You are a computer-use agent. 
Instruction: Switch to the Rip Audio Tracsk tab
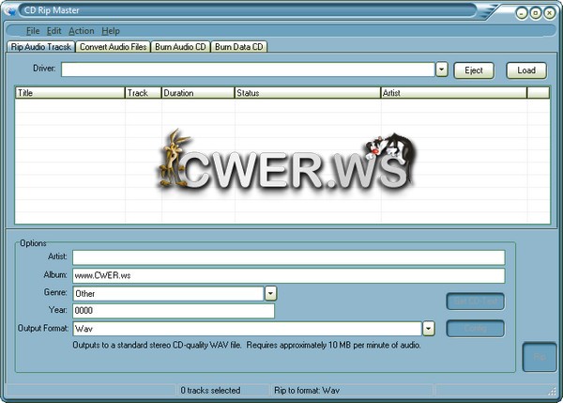point(41,47)
